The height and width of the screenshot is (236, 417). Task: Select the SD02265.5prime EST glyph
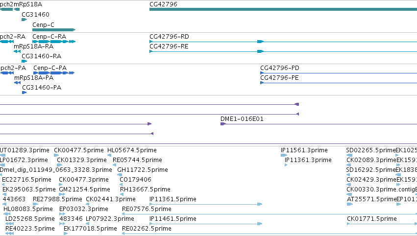coord(349,155)
